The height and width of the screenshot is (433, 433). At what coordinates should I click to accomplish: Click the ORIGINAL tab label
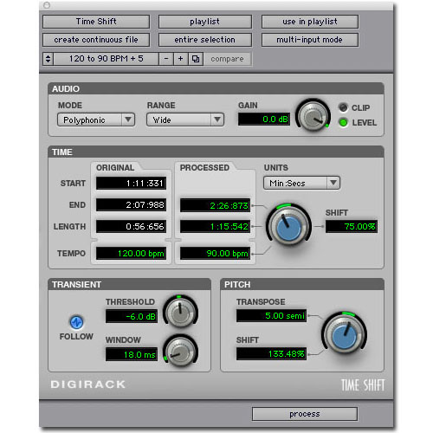(x=115, y=168)
